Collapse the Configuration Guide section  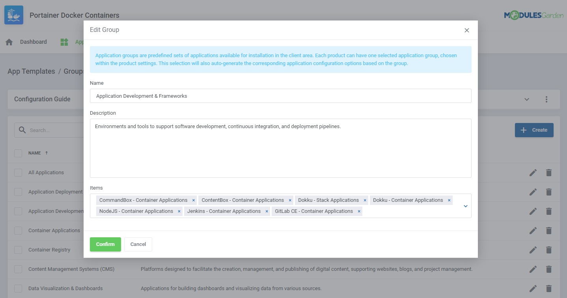click(x=527, y=99)
